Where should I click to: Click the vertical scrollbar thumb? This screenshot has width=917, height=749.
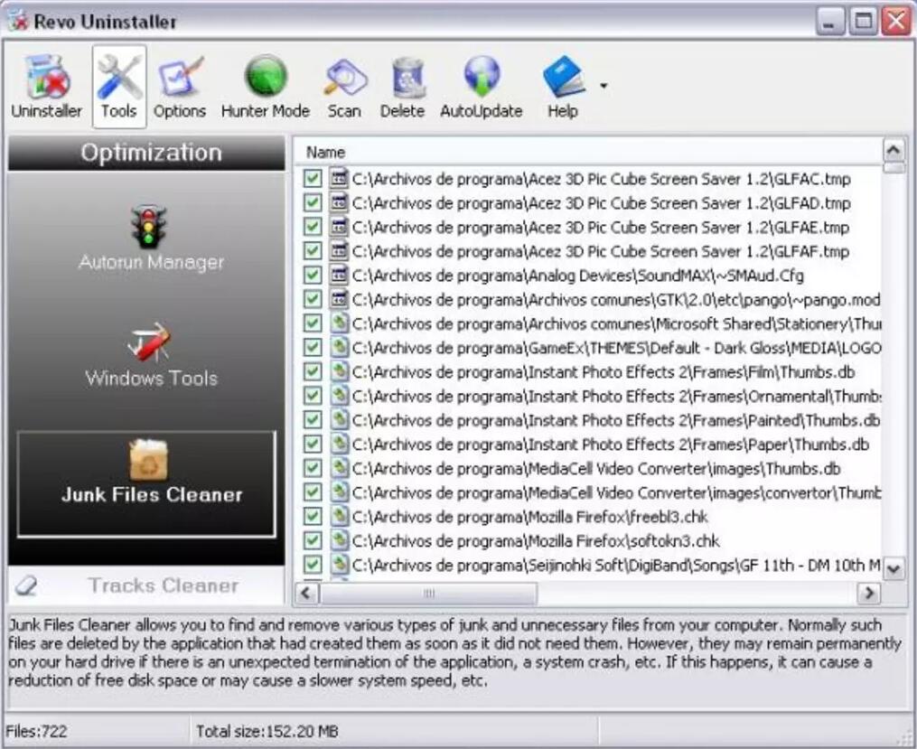(893, 168)
